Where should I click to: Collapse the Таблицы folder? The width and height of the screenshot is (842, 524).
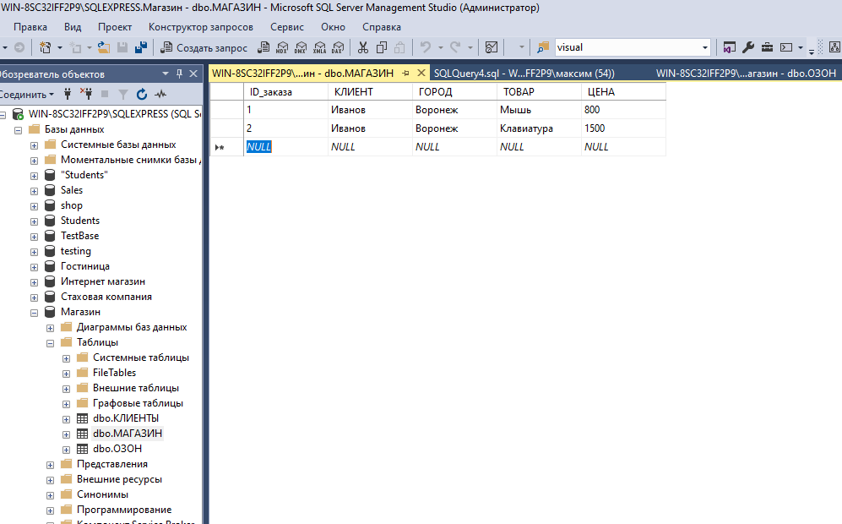(50, 343)
